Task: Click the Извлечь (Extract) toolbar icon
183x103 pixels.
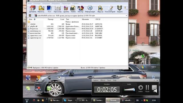Action: pyautogui.click(x=41, y=9)
